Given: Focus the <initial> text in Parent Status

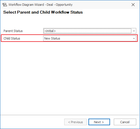Looking at the screenshot, I should coord(50,31).
